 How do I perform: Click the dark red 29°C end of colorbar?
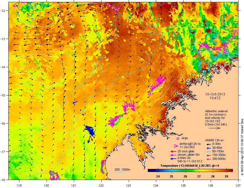click(231, 171)
